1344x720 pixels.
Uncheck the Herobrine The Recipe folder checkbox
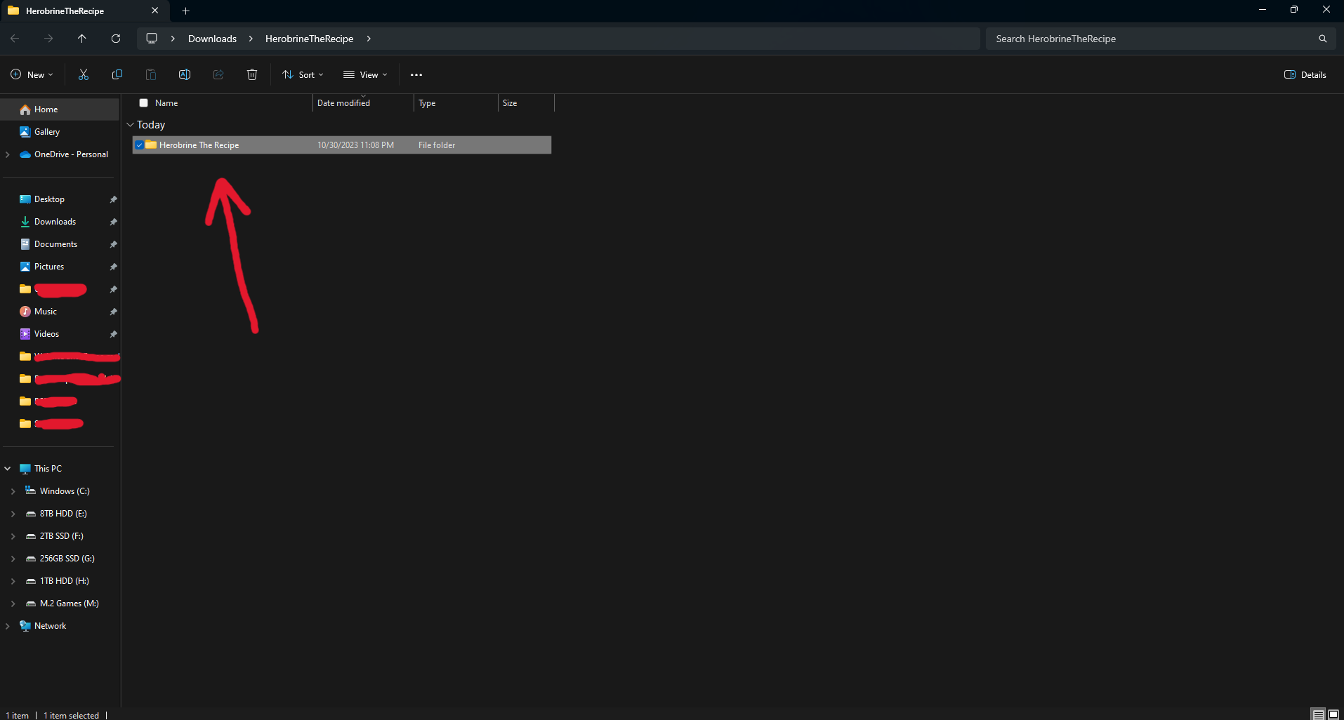[x=140, y=145]
